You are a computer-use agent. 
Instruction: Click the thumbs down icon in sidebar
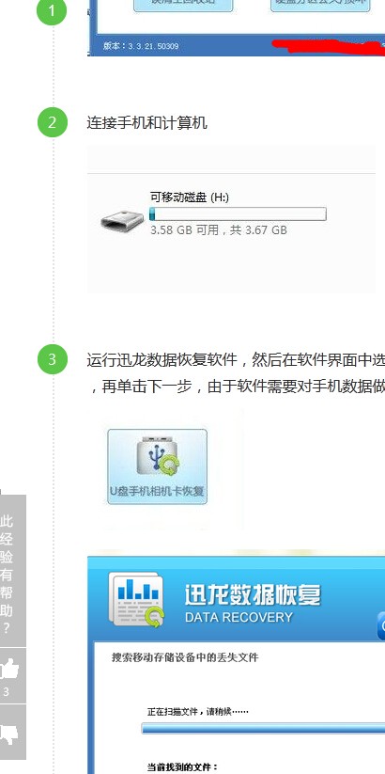(8, 733)
